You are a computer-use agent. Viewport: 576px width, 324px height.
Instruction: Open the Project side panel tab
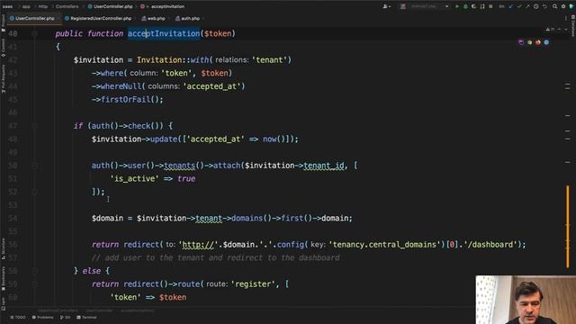3,22
